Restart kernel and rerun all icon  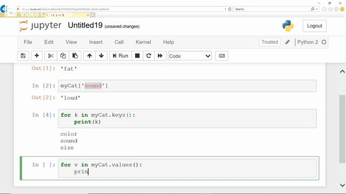click(x=160, y=56)
